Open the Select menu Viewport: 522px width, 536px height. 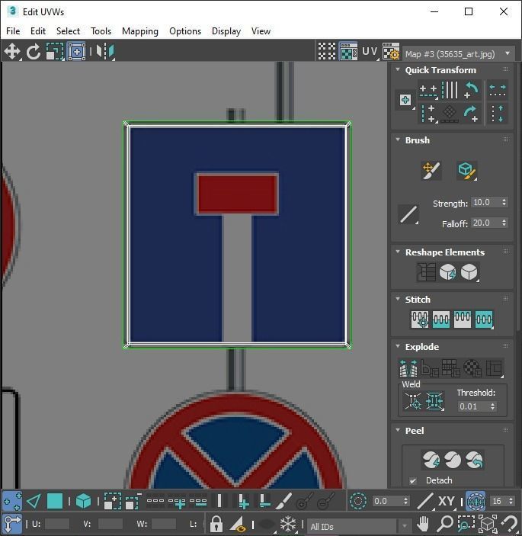[68, 31]
